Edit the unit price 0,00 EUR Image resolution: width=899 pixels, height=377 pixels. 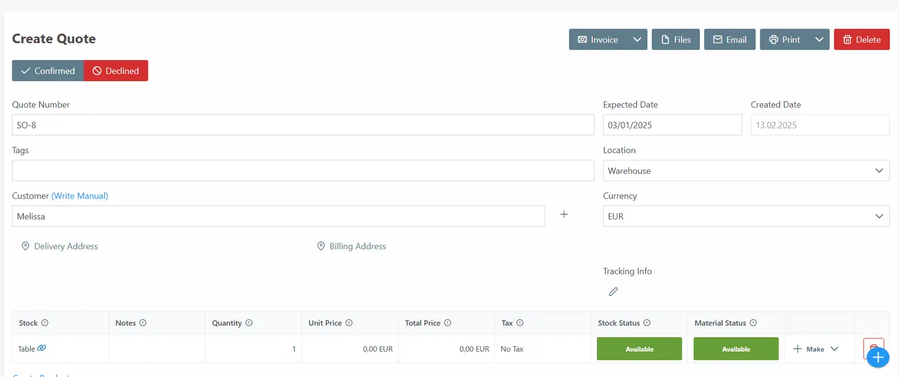tap(350, 349)
